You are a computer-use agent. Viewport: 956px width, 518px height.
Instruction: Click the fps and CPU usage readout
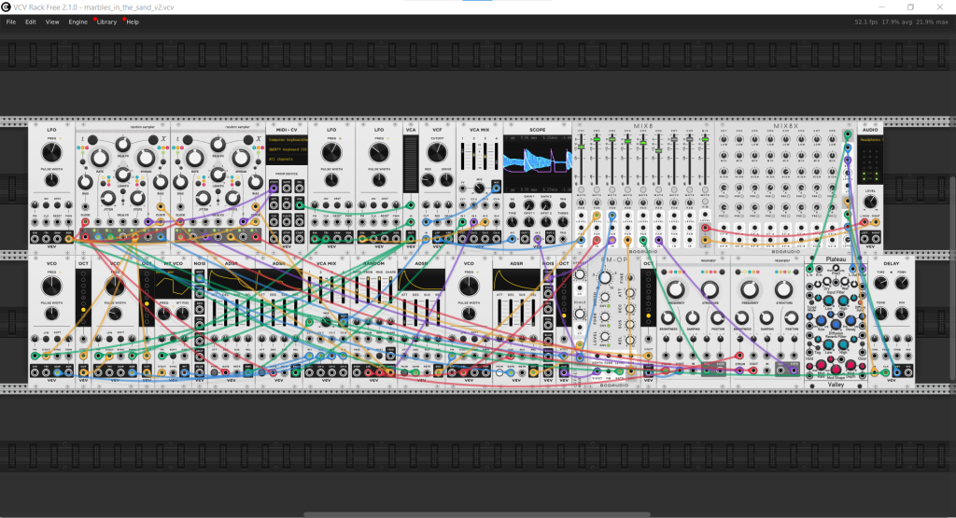pos(902,22)
